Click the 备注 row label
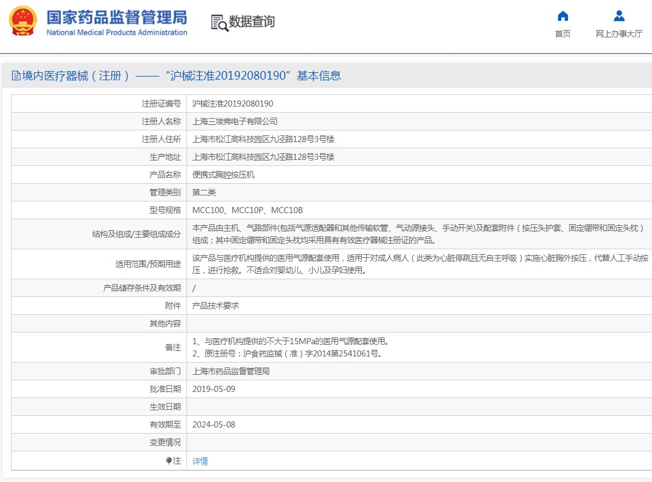The height and width of the screenshot is (482, 652). [x=173, y=347]
